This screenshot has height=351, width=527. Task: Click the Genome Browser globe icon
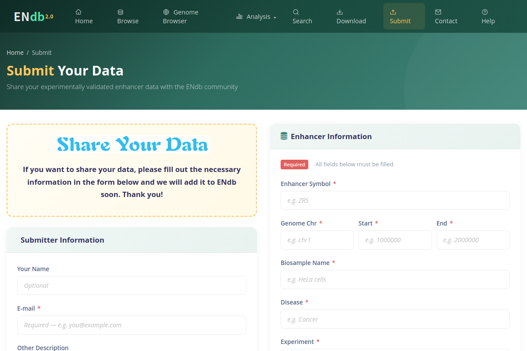(x=166, y=12)
